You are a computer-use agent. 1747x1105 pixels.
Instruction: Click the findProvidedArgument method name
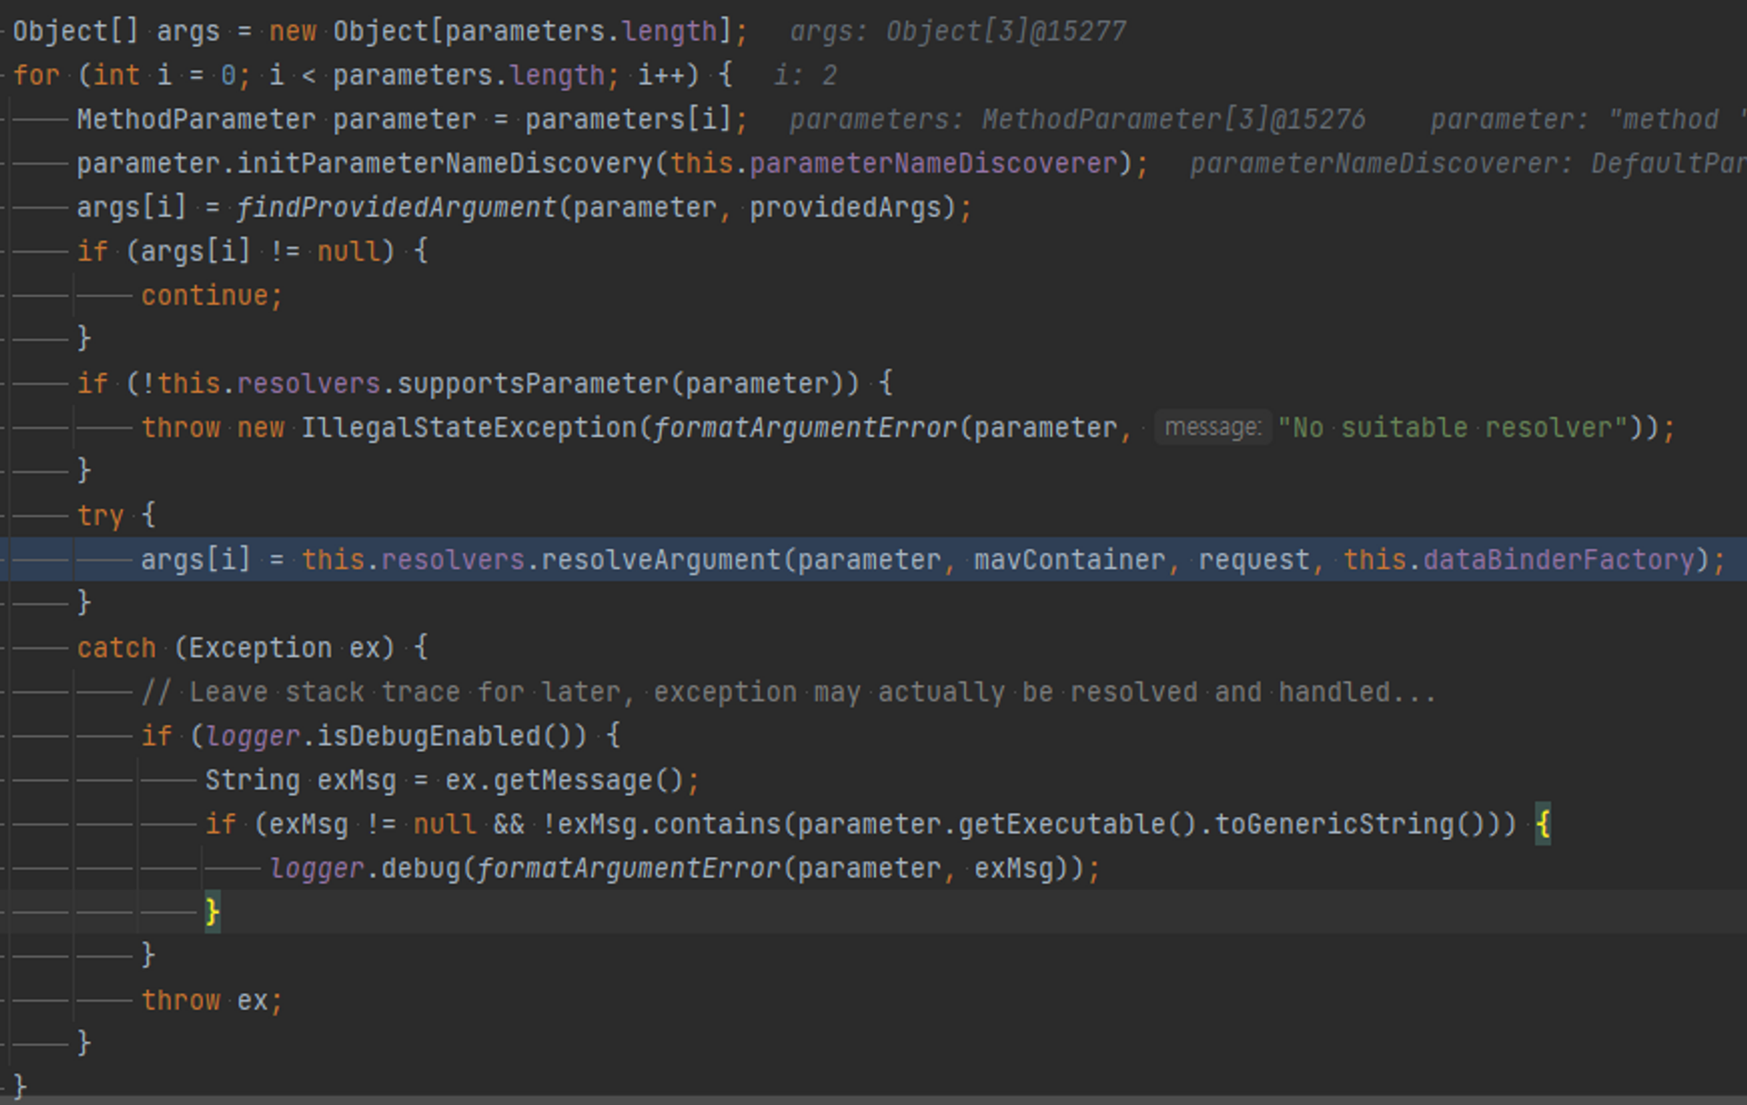click(395, 208)
